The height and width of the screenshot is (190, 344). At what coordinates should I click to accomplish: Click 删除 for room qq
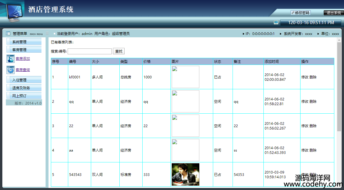click(313, 102)
